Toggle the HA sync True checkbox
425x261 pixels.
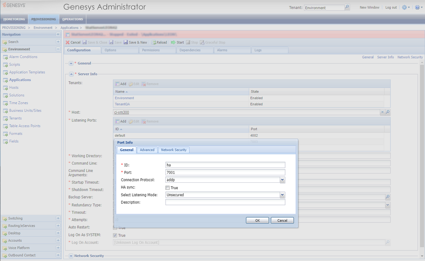168,188
